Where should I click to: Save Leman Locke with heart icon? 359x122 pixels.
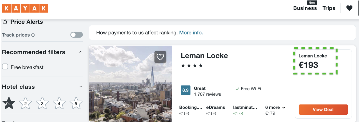pos(160,57)
